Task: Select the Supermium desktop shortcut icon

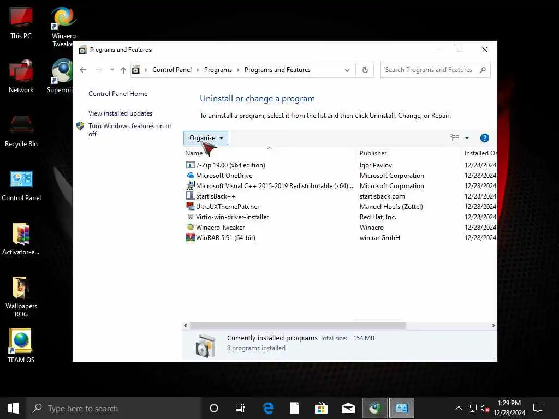Action: tap(61, 76)
